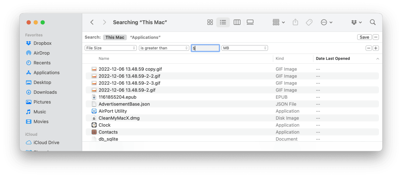Open the File Size criteria dropdown
This screenshot has width=402, height=177.
point(111,48)
